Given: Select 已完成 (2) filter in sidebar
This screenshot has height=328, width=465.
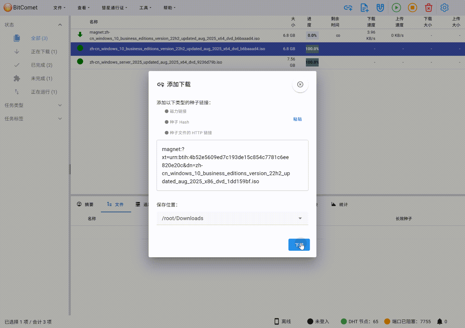Looking at the screenshot, I should coord(42,65).
